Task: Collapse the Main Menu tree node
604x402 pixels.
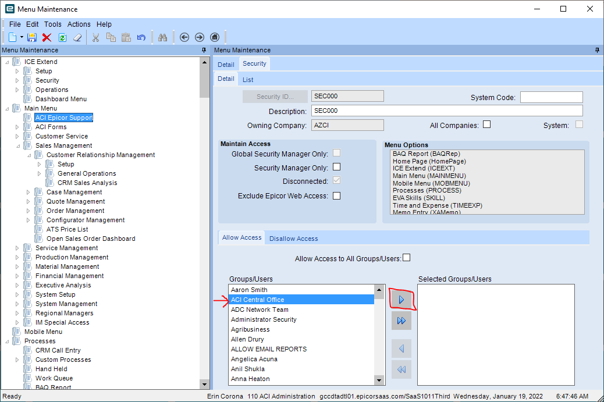Action: tap(7, 109)
